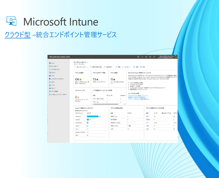Open notifications with the bell icon
This screenshot has width=219, height=178.
(x=142, y=57)
